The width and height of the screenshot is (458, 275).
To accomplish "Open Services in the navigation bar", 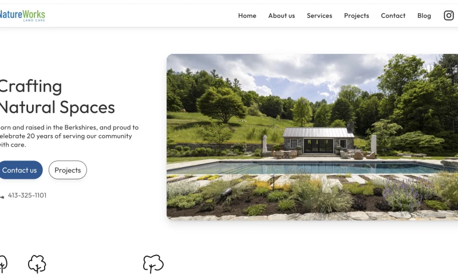I will [319, 16].
